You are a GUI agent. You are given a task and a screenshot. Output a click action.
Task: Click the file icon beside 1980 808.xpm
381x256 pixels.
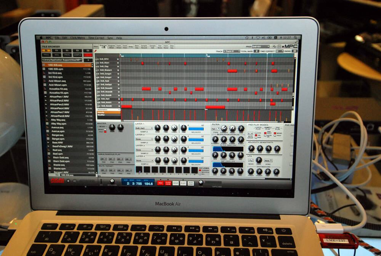(x=44, y=69)
